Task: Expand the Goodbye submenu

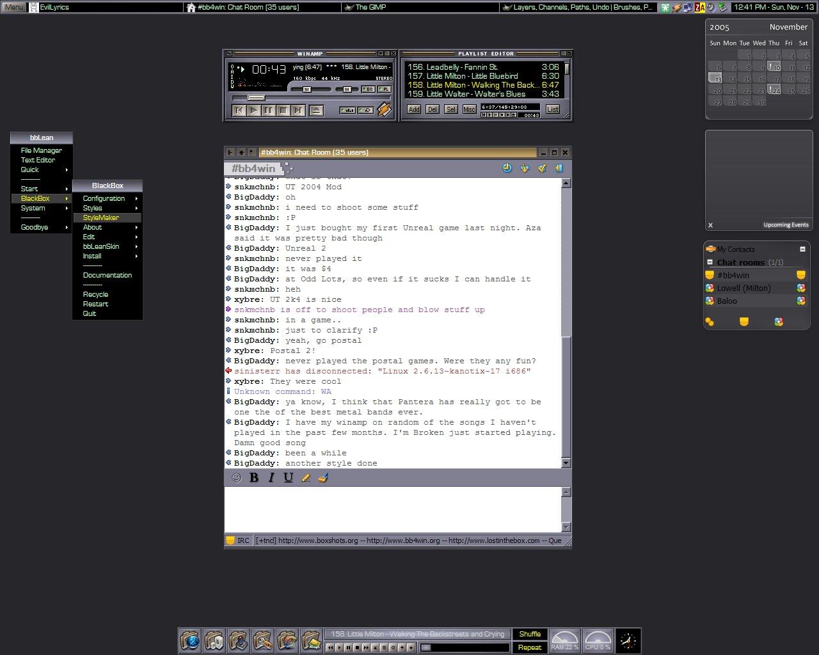Action: (42, 227)
